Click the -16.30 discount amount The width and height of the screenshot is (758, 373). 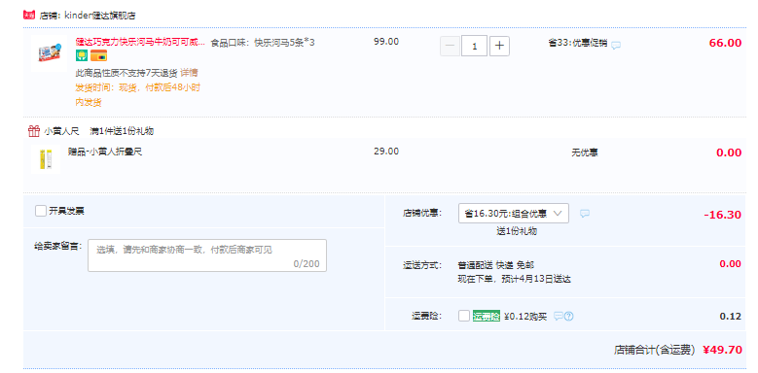coord(722,215)
